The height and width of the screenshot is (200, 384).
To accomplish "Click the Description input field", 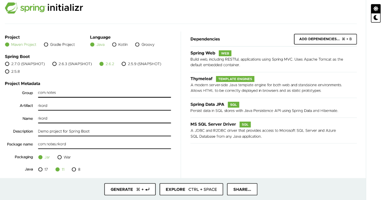I will pyautogui.click(x=104, y=131).
